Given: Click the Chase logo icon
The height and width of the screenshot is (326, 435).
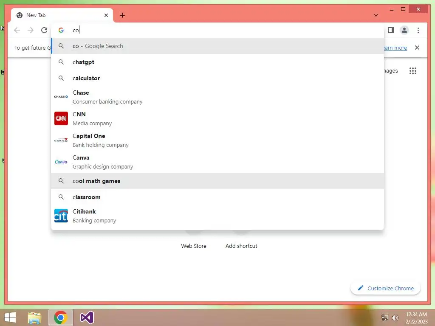Looking at the screenshot, I should tap(61, 97).
